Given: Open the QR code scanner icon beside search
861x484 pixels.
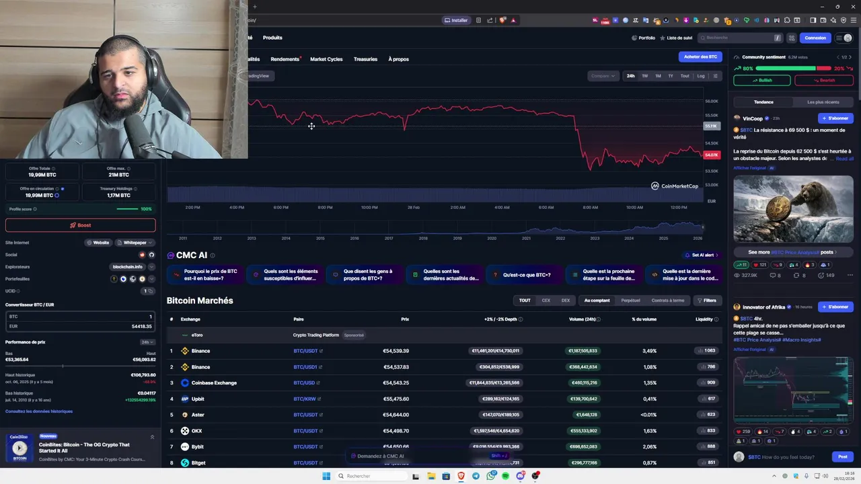Looking at the screenshot, I should 792,38.
